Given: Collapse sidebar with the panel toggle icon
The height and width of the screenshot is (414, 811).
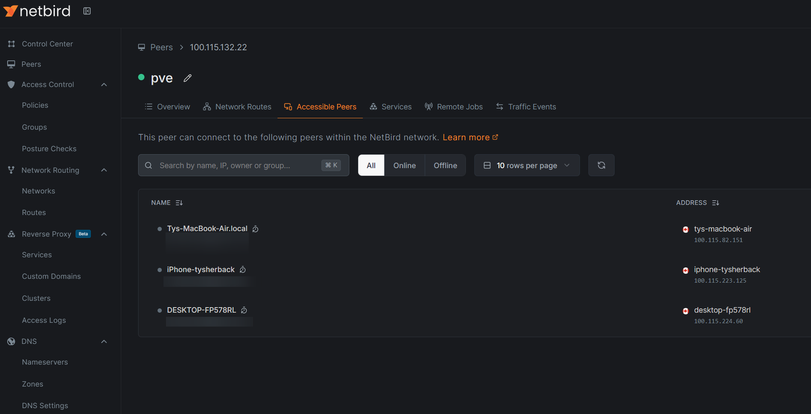Looking at the screenshot, I should [87, 11].
